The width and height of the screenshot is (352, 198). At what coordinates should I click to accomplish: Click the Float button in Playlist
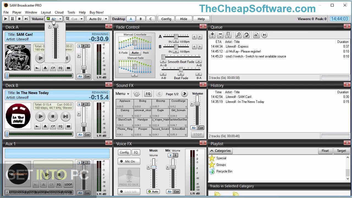(x=325, y=151)
